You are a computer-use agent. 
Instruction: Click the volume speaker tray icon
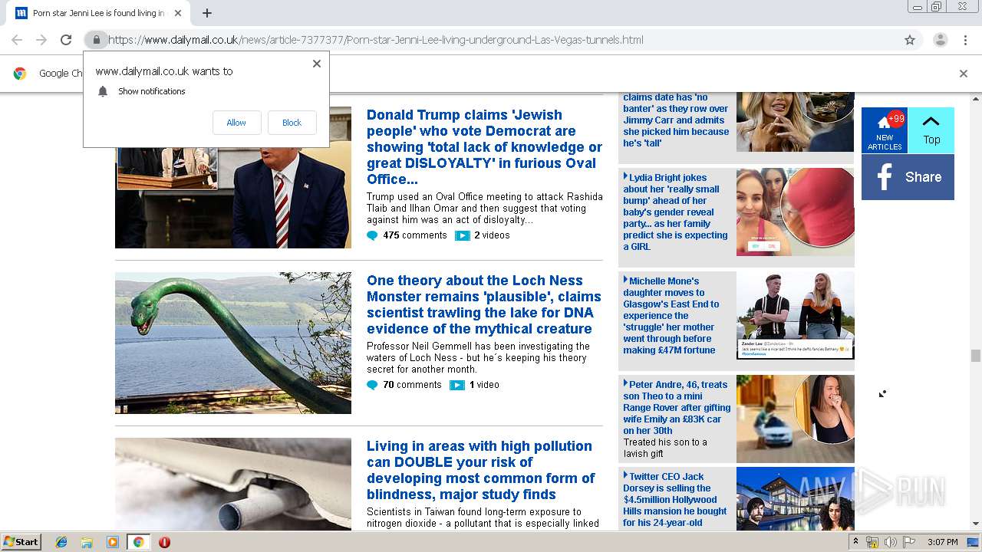tap(891, 542)
